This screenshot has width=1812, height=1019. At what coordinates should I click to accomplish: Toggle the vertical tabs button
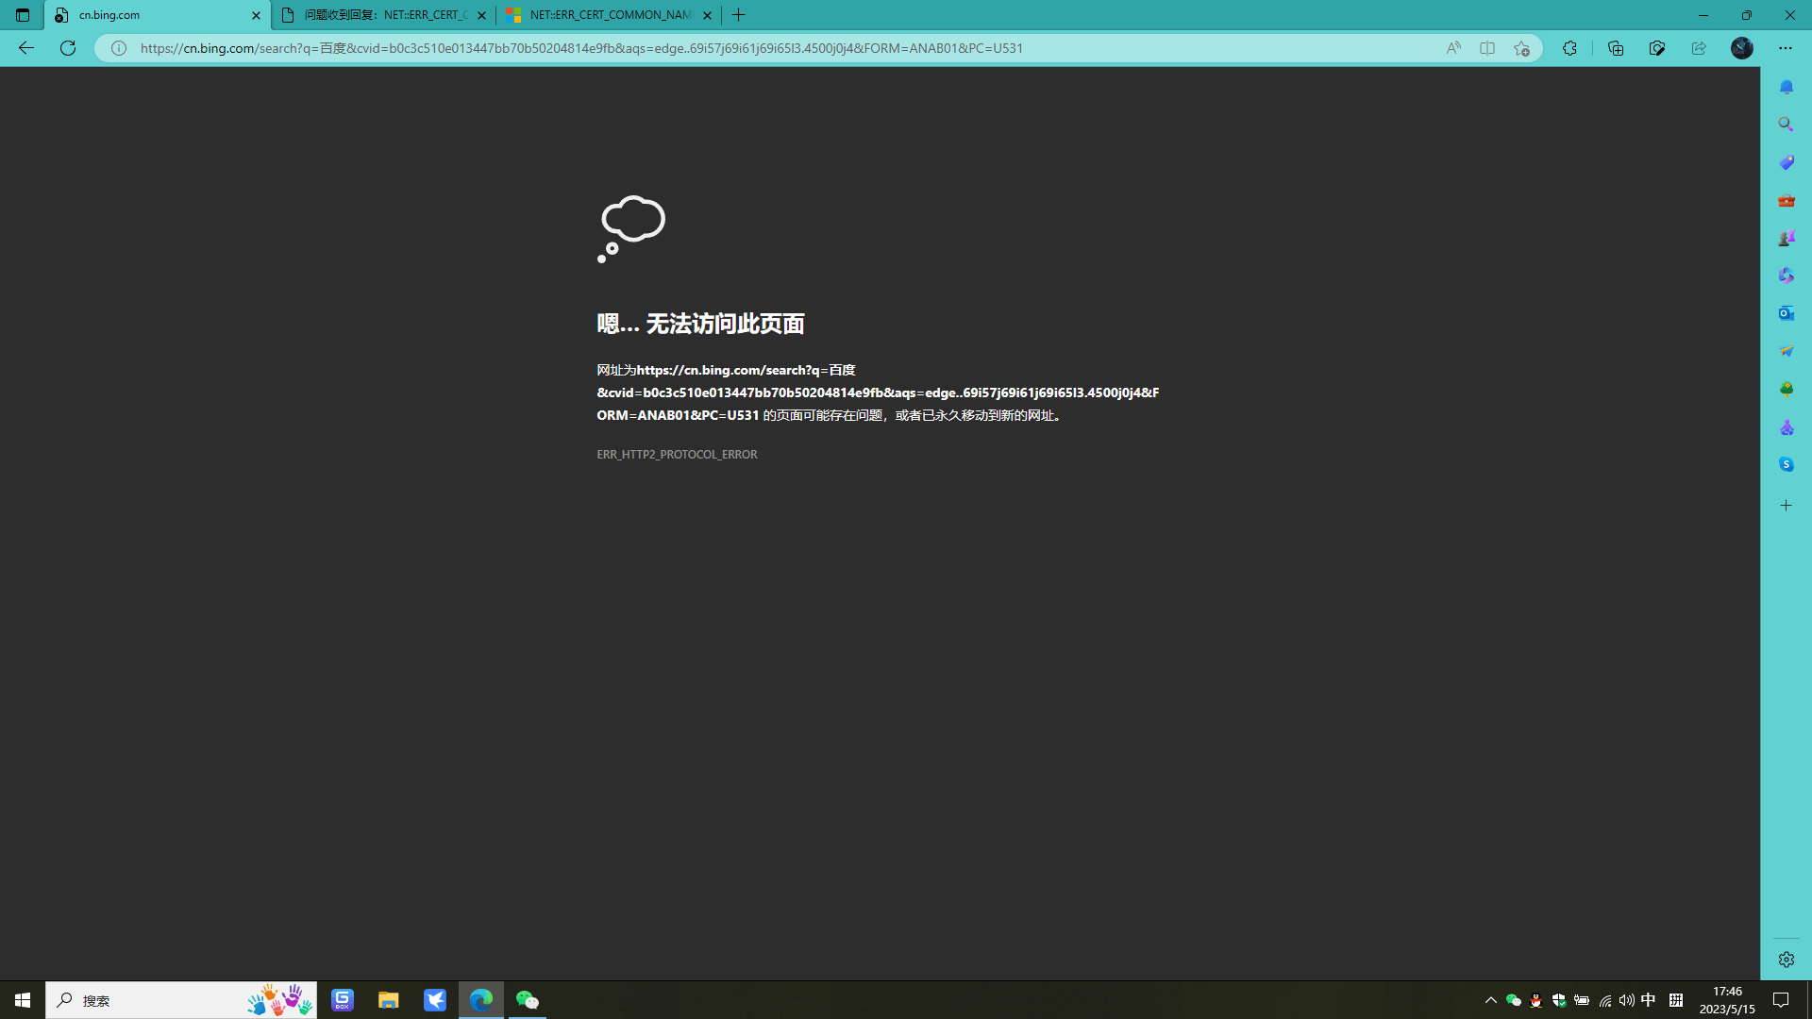click(23, 15)
